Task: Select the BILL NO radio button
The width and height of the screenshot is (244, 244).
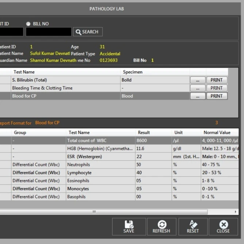Action: (x=28, y=24)
